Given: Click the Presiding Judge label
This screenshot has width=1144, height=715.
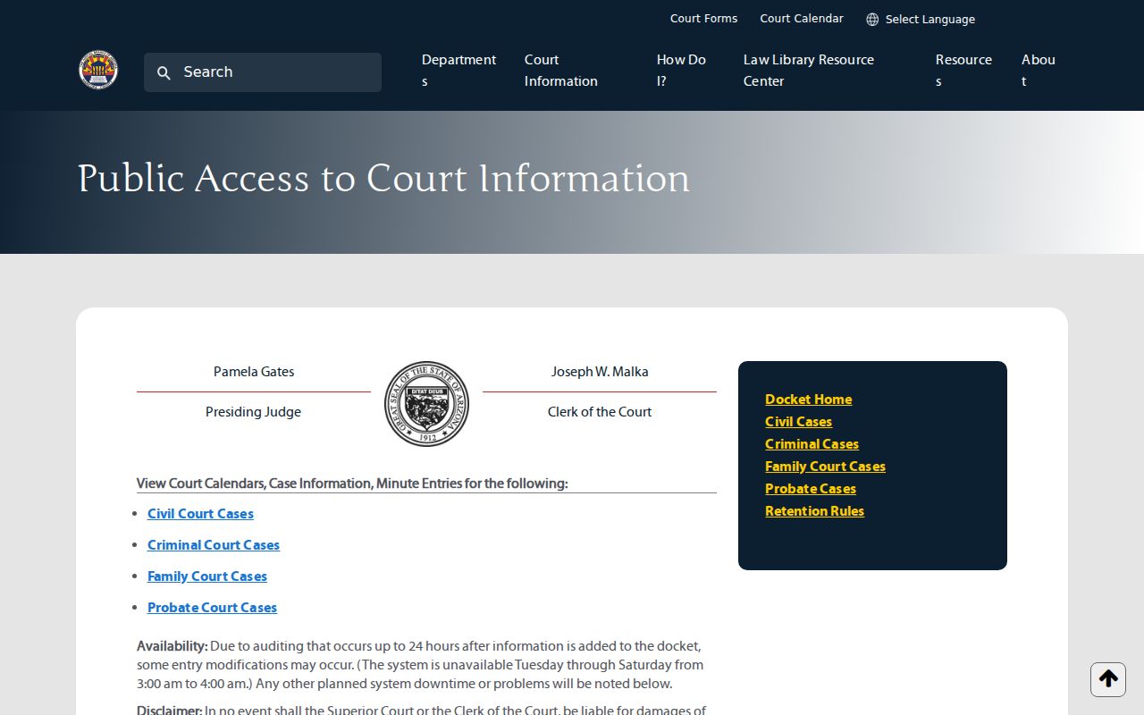Looking at the screenshot, I should coord(253,412).
